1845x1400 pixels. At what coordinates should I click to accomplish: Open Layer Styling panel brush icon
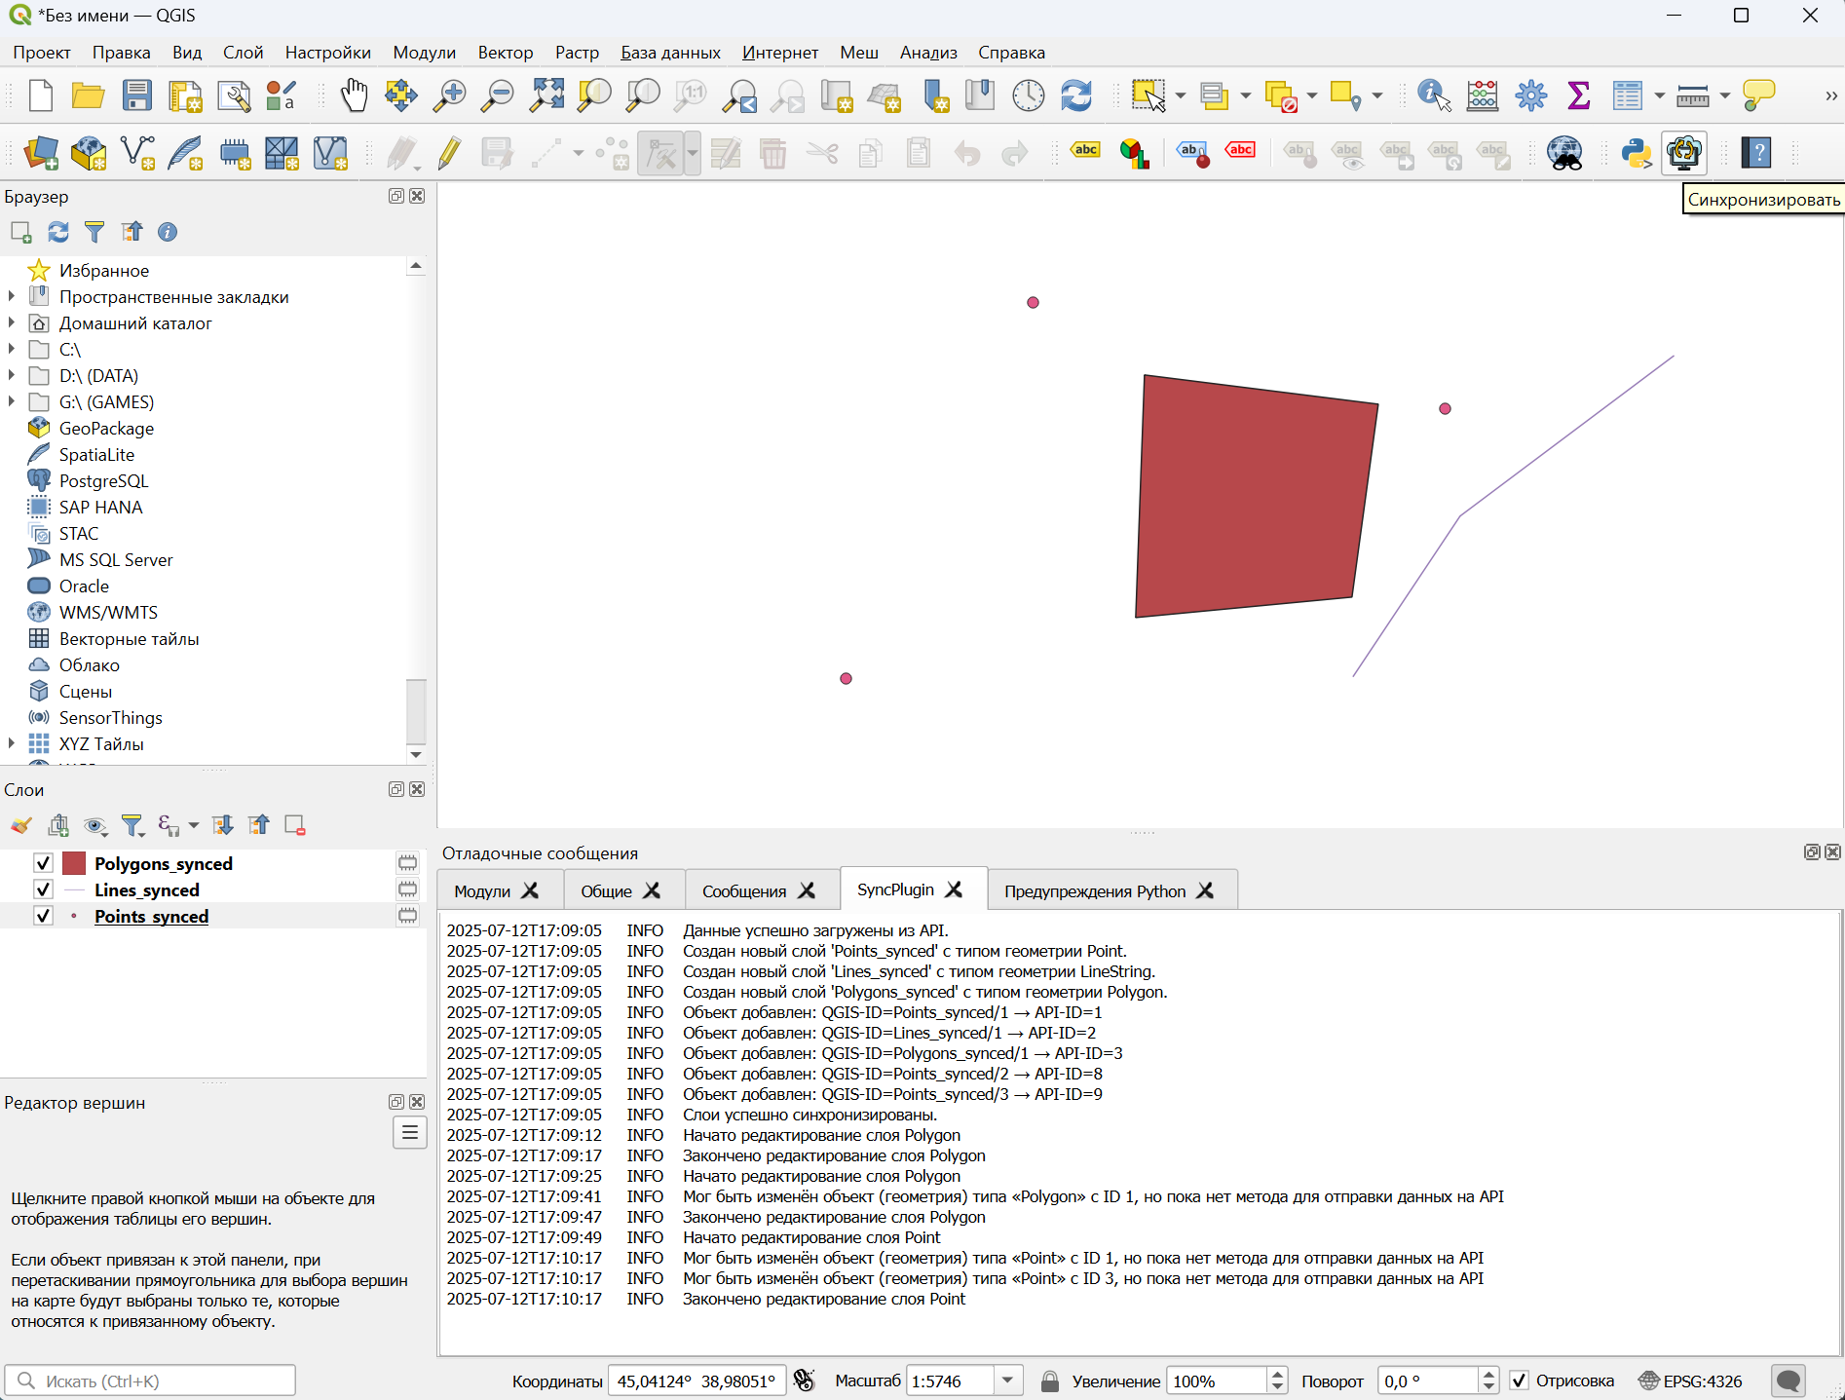click(x=21, y=826)
